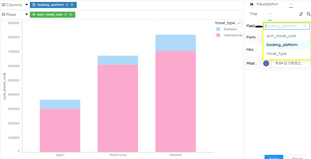
Task: Remove booking_platform pill with its X icon
Action: 72,5
